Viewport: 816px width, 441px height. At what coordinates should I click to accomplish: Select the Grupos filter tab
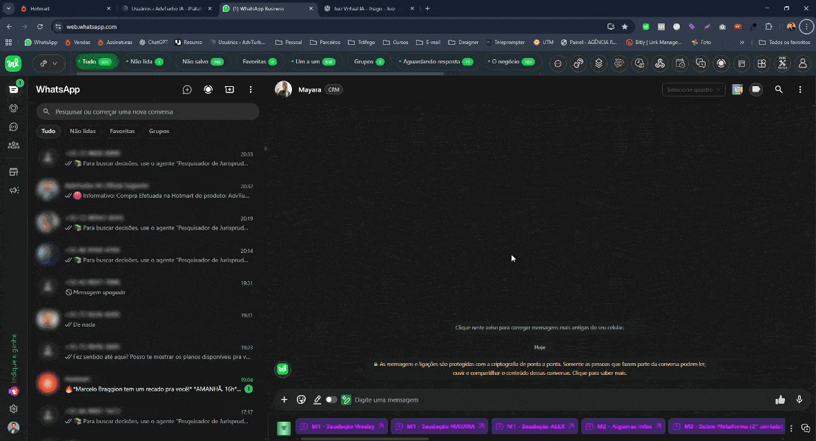click(x=159, y=131)
